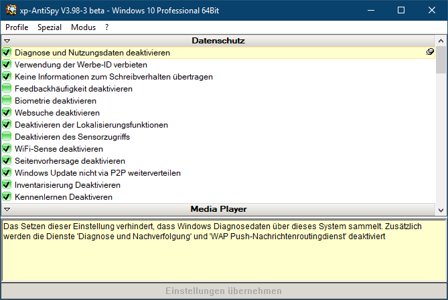Viewport: 448px width, 300px height.
Task: Toggle WiFi-Sense deaktivieren checkbox
Action: 7,148
